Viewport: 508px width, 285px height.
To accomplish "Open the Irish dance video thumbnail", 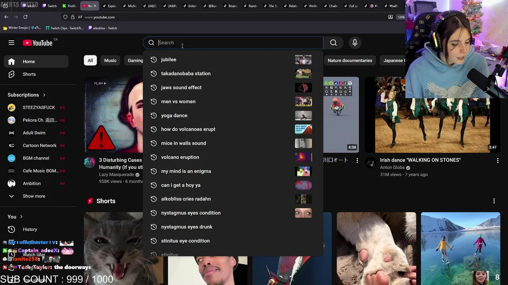I will click(x=433, y=115).
